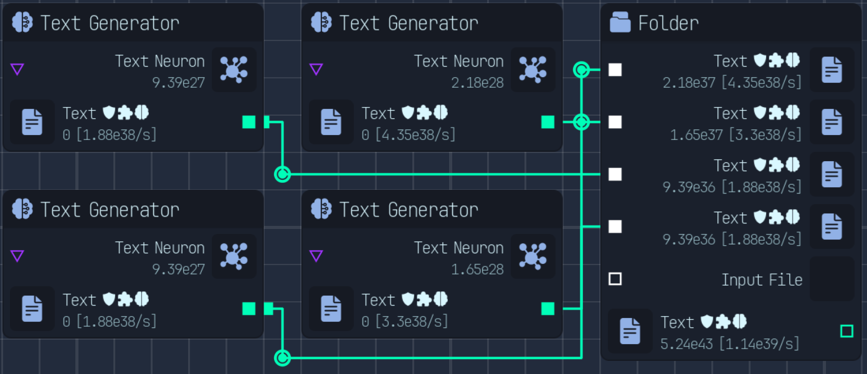Viewport: 867px width, 374px height.
Task: Click the document icon beside the 2.18e37 Text input
Action: (x=831, y=70)
